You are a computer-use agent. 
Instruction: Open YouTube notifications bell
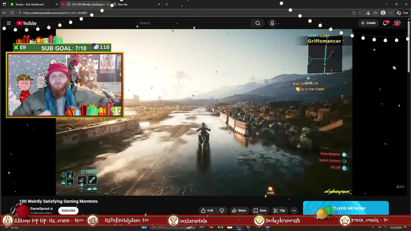coord(385,23)
